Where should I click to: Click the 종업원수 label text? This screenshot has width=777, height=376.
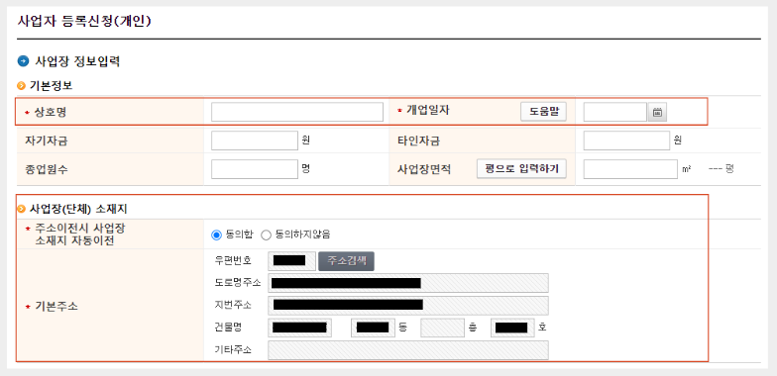[x=47, y=169]
